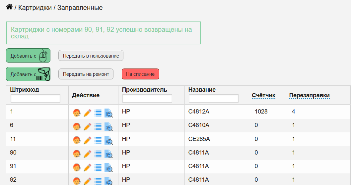Screen dimensions: 351x185
Task: Focus the Штрихкод filter field
Action: tap(35, 99)
